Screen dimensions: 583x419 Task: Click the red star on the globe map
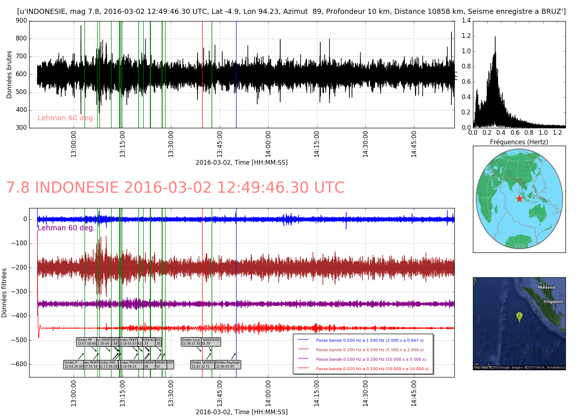519,199
